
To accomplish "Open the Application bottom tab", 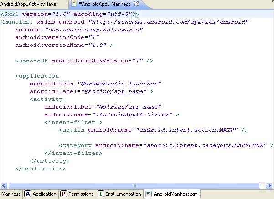I will 41,194.
